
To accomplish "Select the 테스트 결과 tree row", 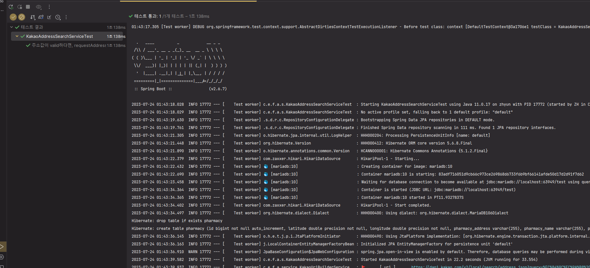I will (67, 27).
